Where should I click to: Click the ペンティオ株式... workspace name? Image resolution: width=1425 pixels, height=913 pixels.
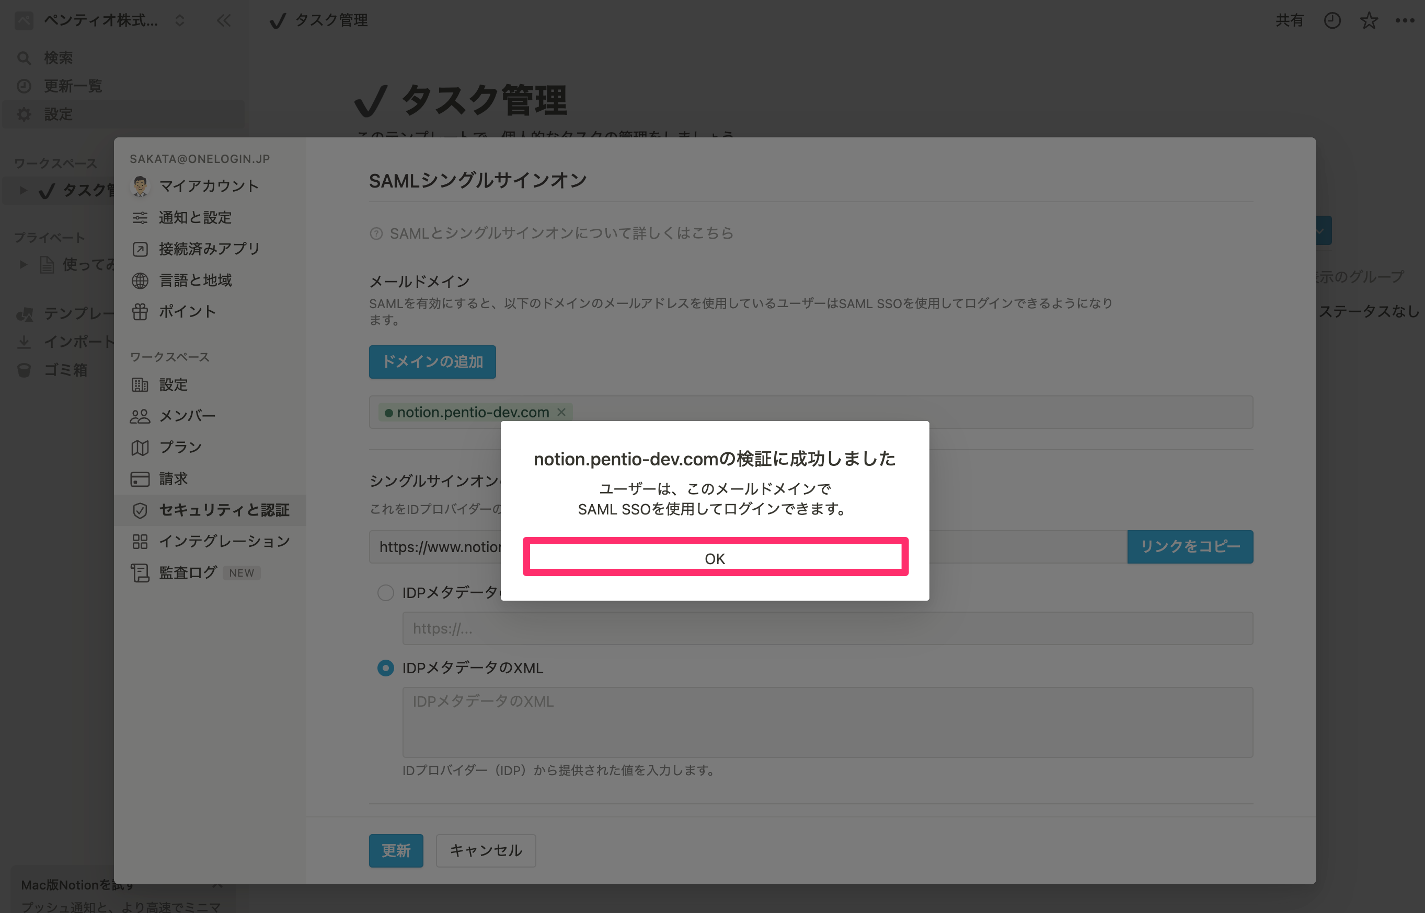[x=101, y=21]
